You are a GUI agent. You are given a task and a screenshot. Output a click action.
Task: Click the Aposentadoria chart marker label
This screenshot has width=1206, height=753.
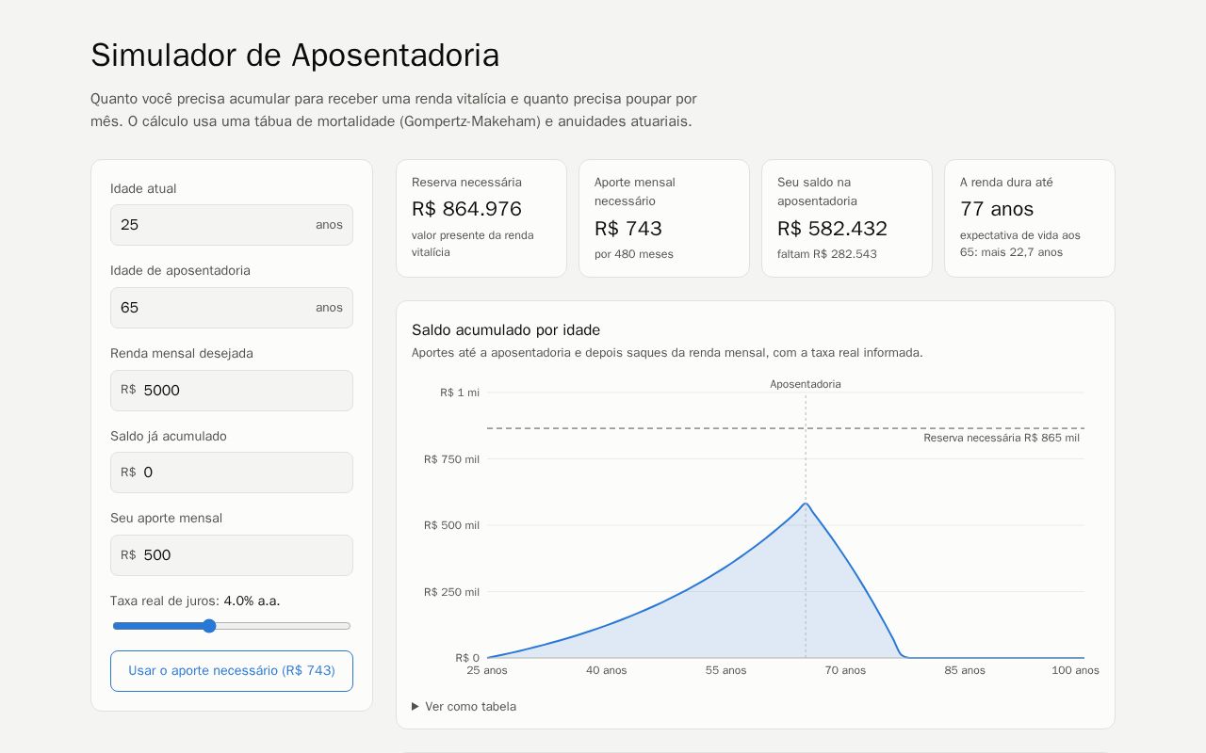pyautogui.click(x=806, y=384)
